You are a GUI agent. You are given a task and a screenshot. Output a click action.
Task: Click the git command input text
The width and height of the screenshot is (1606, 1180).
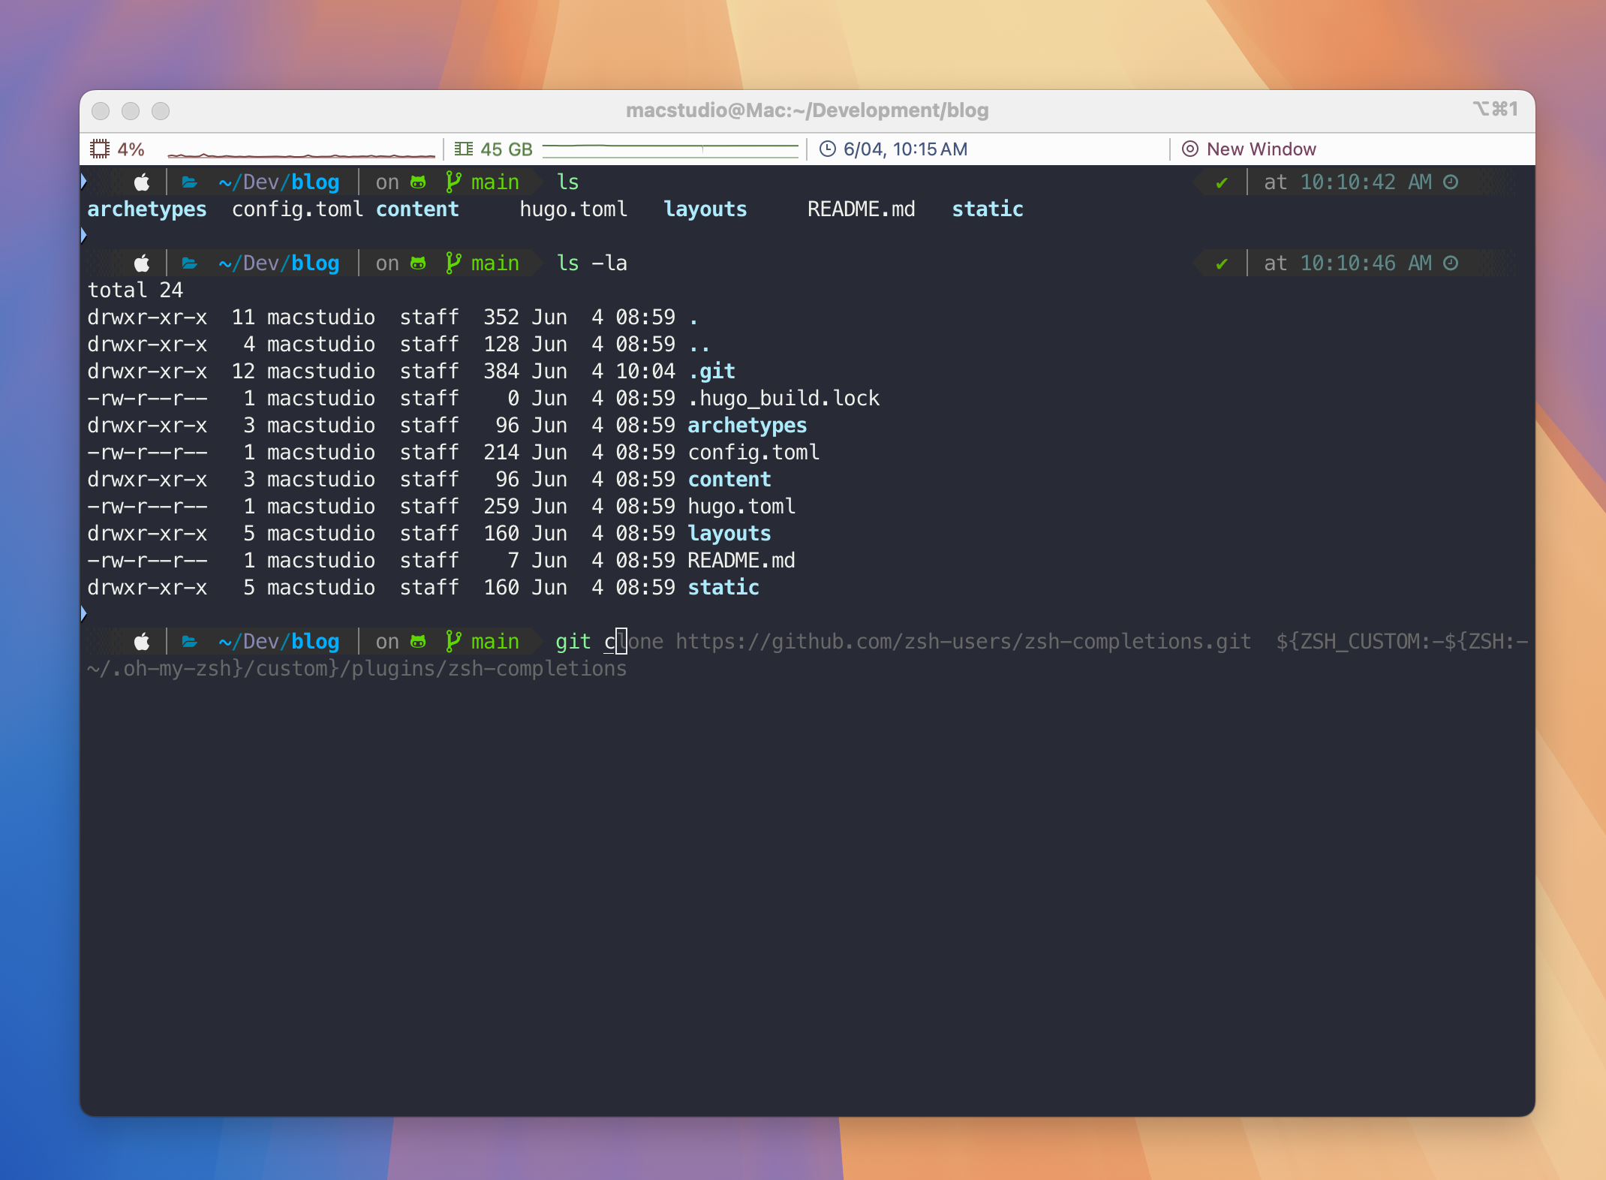(573, 642)
